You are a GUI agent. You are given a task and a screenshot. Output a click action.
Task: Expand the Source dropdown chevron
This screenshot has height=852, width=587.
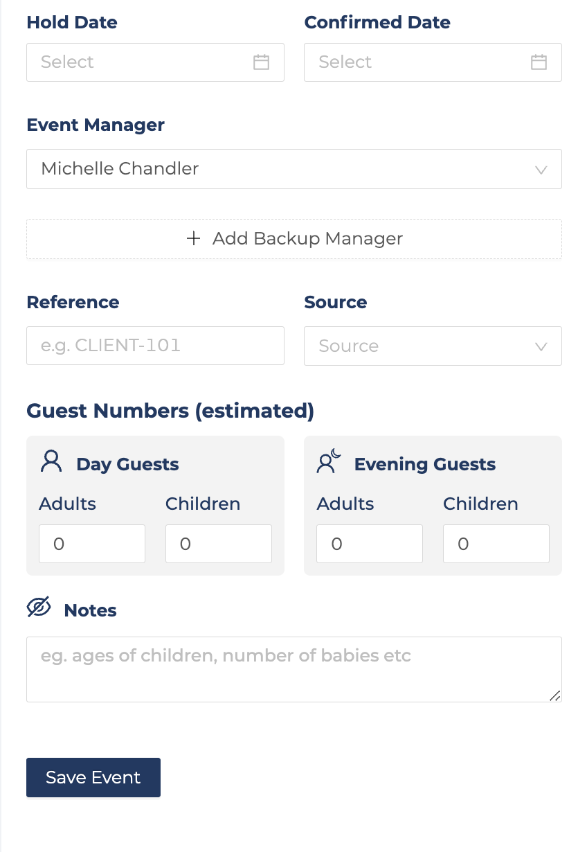(541, 346)
